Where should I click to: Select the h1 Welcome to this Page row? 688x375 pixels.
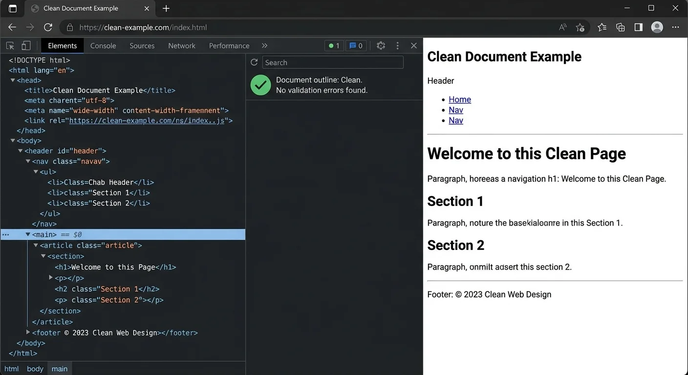click(x=115, y=267)
